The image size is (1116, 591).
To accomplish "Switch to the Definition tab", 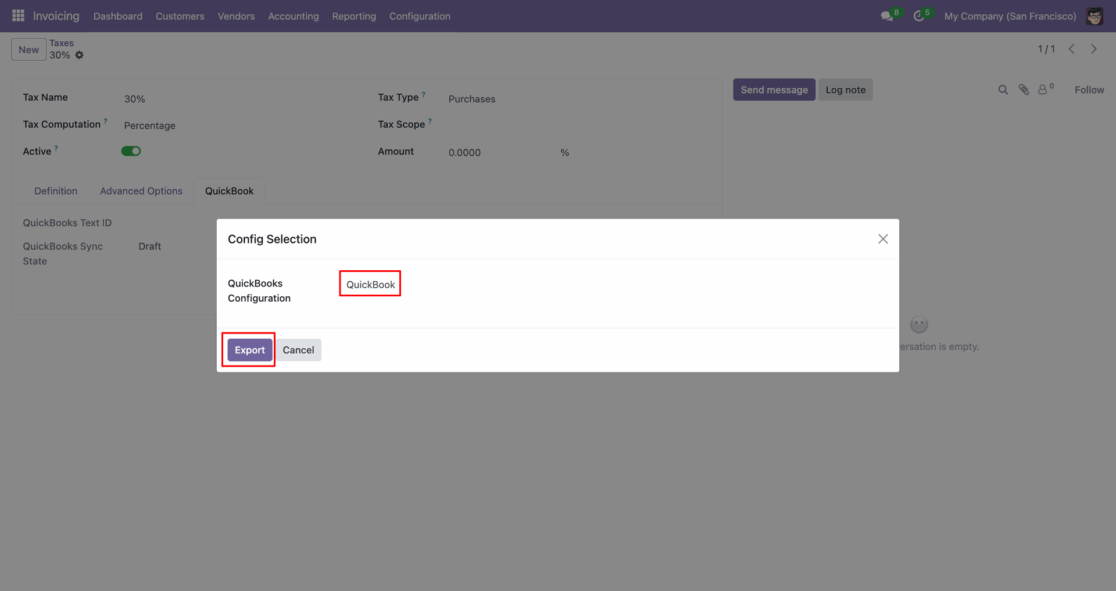I will pos(56,191).
